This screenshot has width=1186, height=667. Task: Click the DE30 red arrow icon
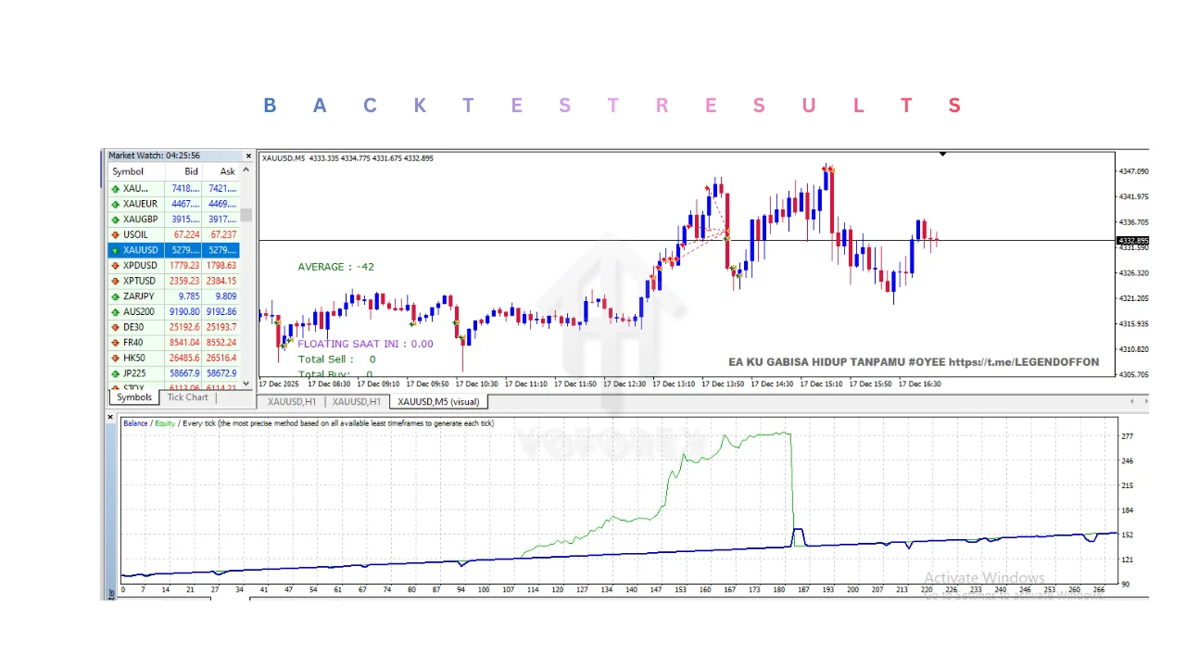(x=115, y=327)
